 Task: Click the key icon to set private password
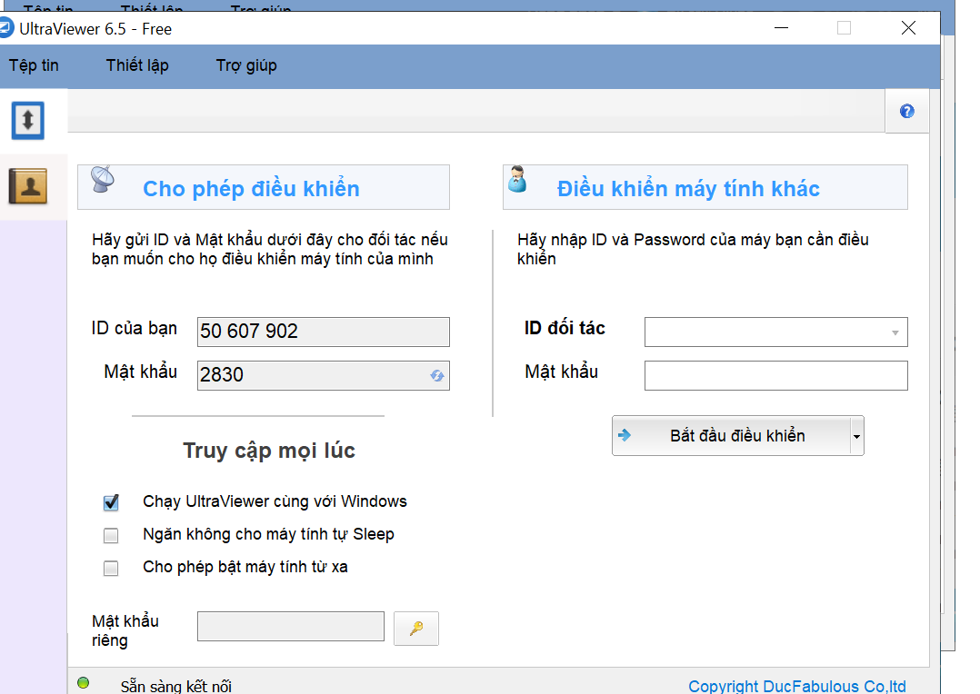coord(416,629)
